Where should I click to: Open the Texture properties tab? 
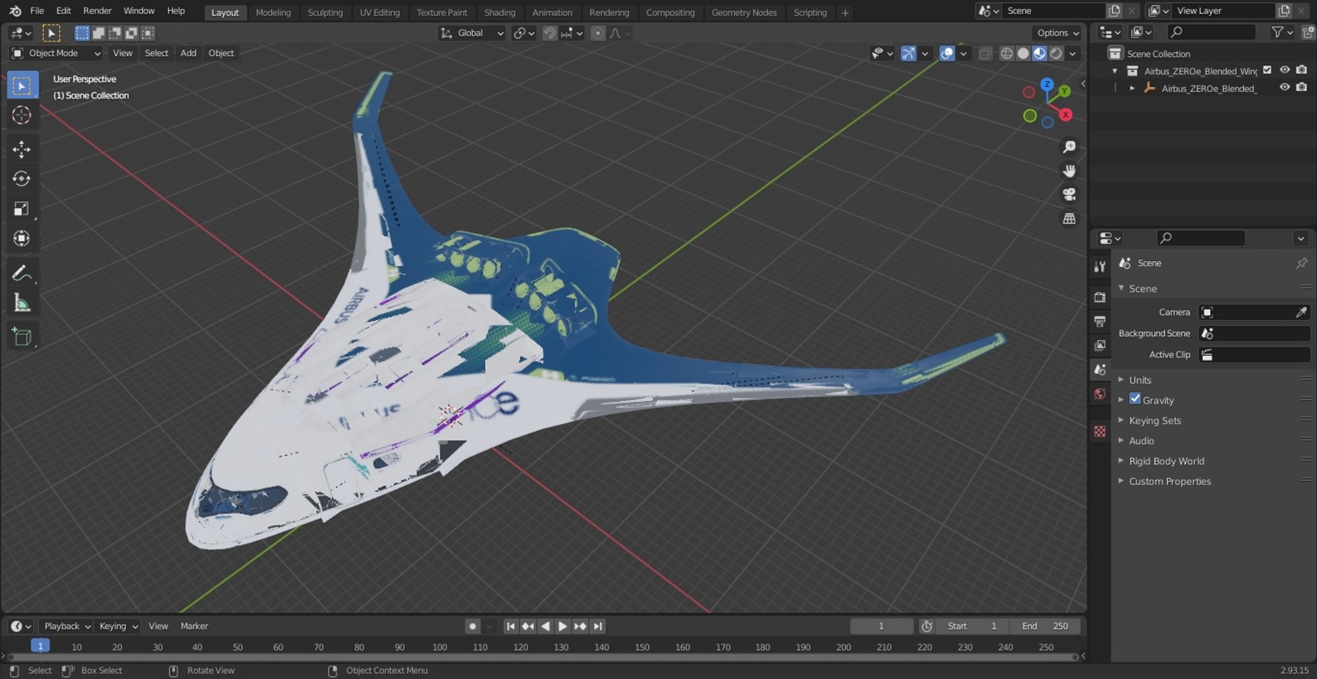[1100, 431]
